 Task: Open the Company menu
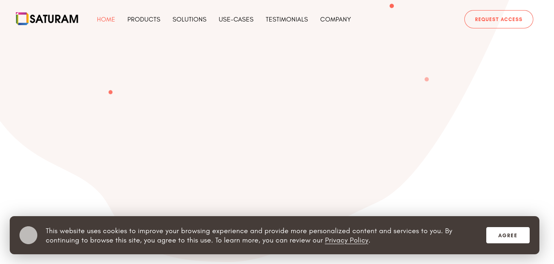(x=335, y=19)
